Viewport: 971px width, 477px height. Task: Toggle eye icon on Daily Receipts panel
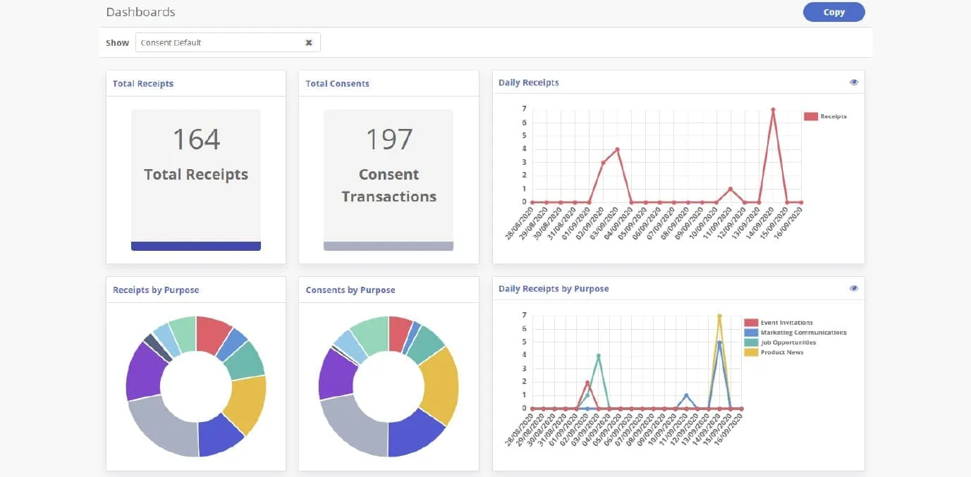pos(854,82)
